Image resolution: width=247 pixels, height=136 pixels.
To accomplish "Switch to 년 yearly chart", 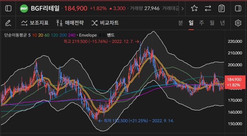I will point(222,23).
